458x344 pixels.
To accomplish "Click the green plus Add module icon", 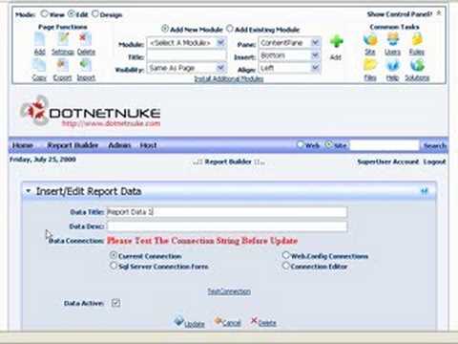I will pyautogui.click(x=336, y=42).
